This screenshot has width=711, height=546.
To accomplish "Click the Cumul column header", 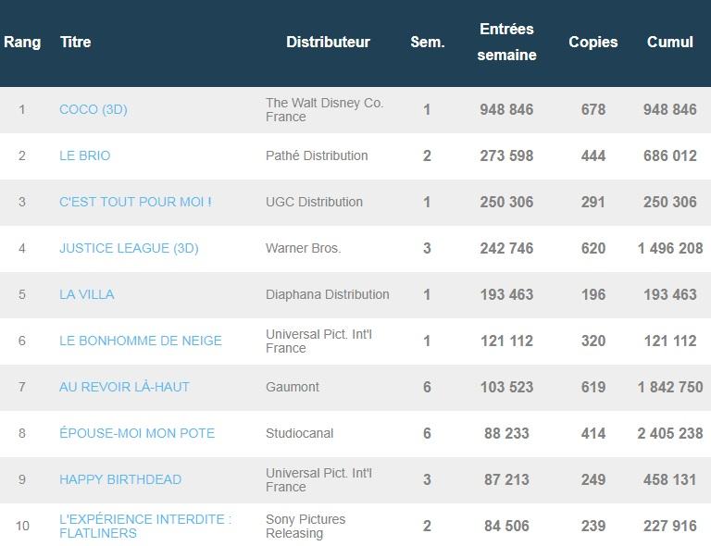I will pyautogui.click(x=670, y=42).
